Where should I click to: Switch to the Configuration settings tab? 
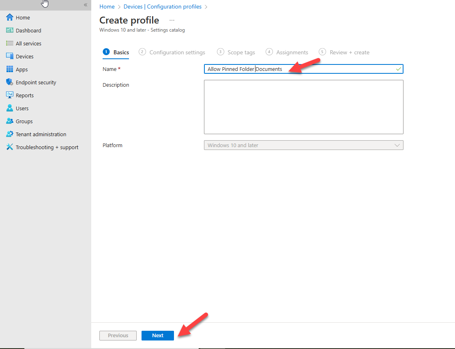(x=177, y=52)
